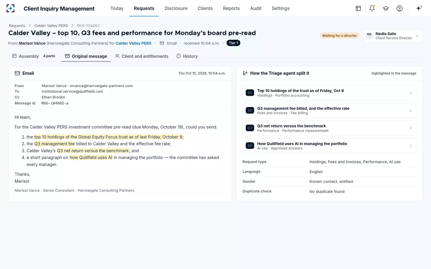This screenshot has width=431, height=269.
Task: Click the Q4 badge on AI use part
Action: [250, 146]
